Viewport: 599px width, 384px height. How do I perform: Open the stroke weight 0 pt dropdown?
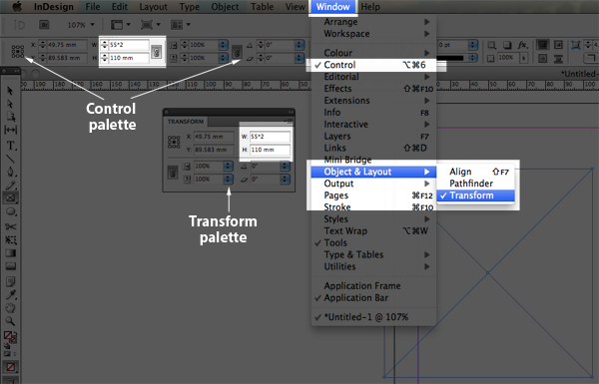point(472,45)
